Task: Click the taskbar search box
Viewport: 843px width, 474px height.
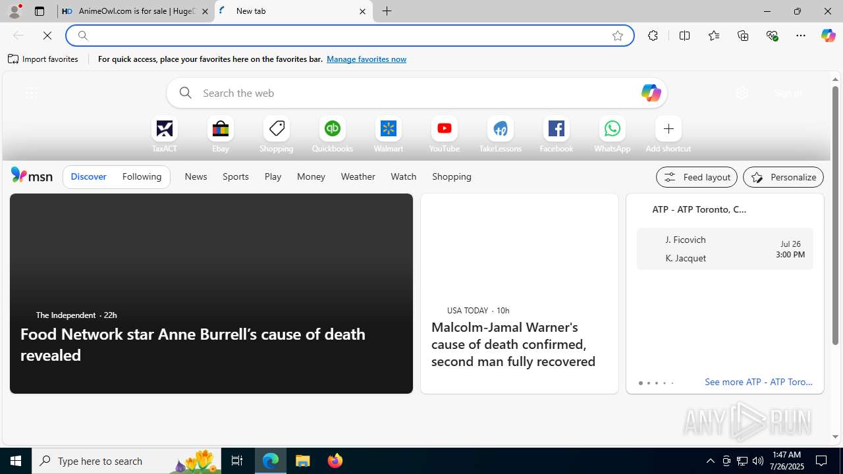Action: [128, 461]
